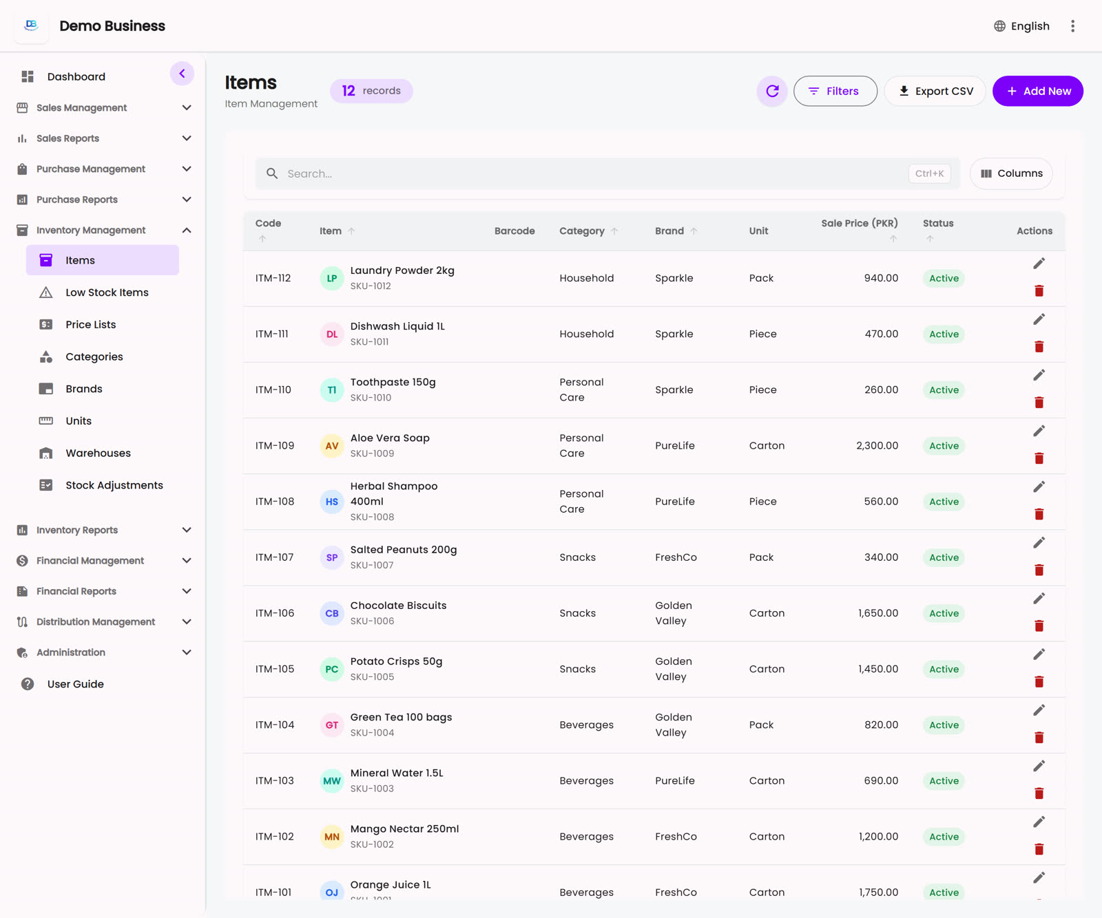Click the Demo Business logo icon
This screenshot has width=1102, height=918.
31,25
